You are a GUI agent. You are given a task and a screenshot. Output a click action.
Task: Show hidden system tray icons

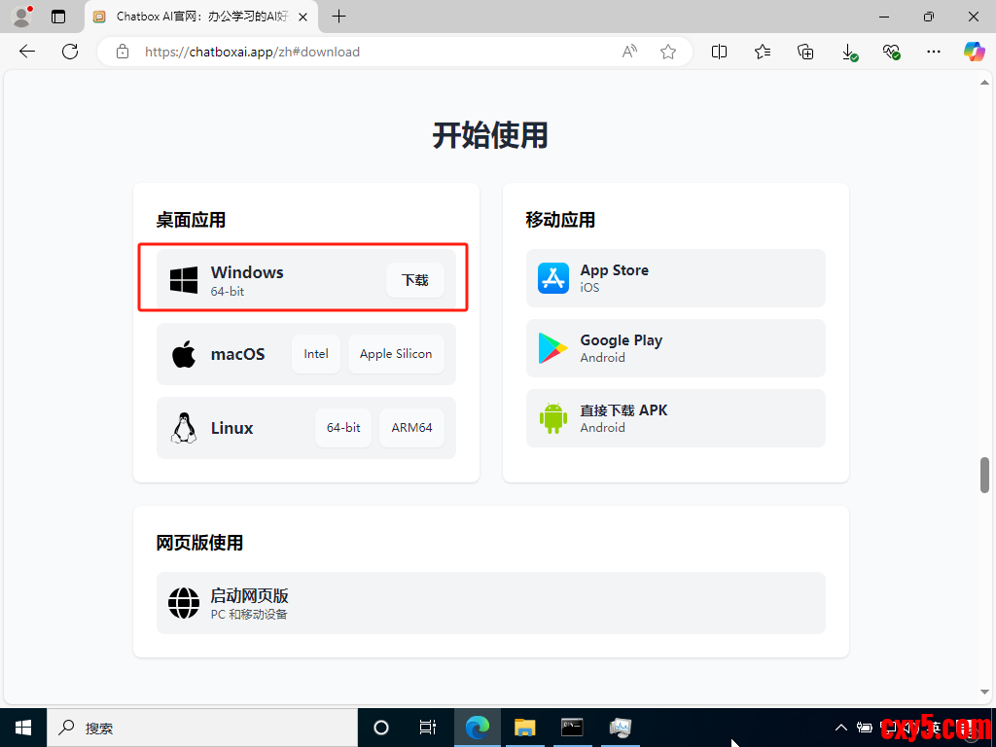point(840,728)
